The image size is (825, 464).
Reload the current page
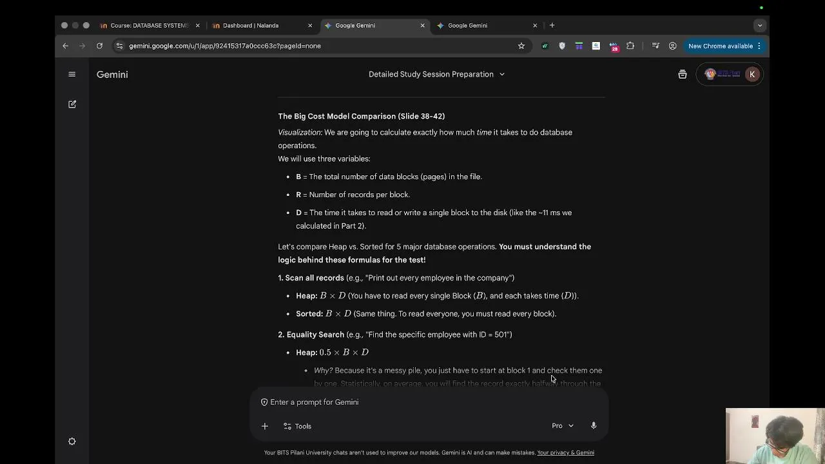99,46
